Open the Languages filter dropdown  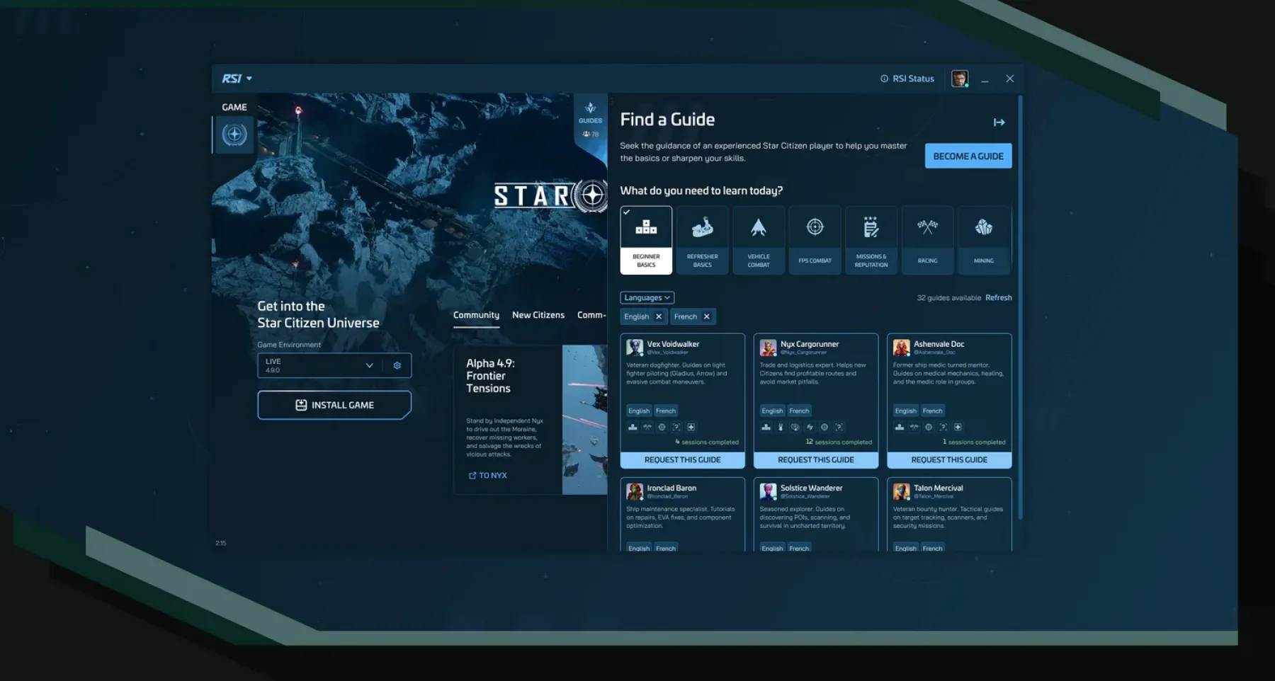coord(647,297)
